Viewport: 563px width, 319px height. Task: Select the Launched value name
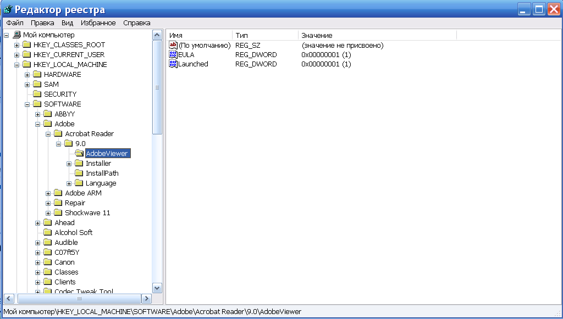193,64
